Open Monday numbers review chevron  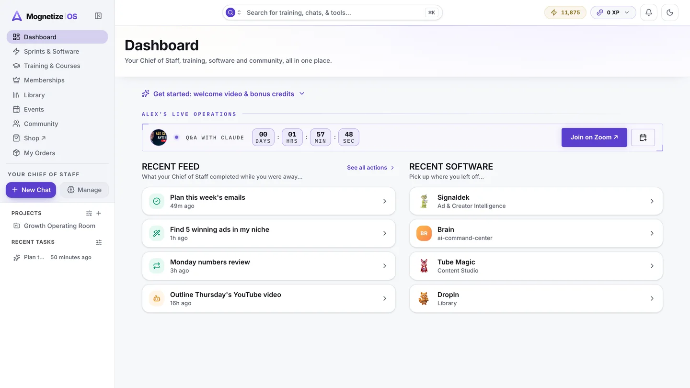point(384,266)
